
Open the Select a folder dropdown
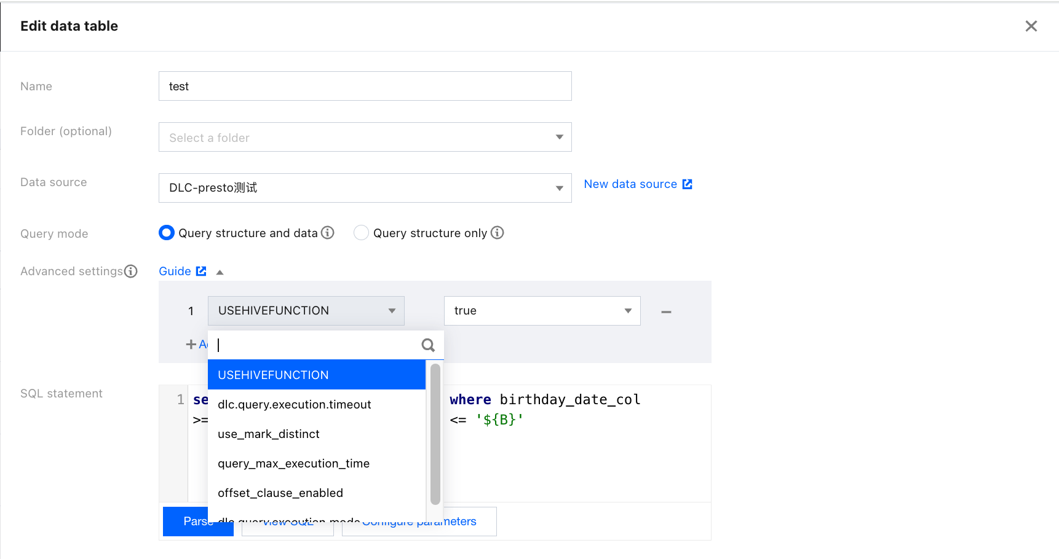click(365, 138)
